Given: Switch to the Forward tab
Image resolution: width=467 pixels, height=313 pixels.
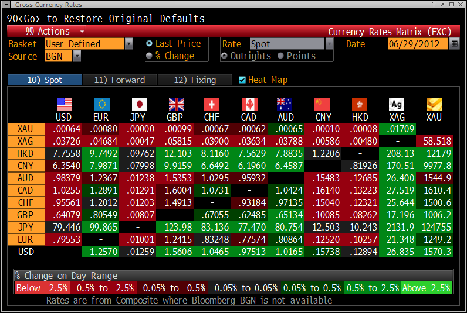Looking at the screenshot, I should pos(119,80).
